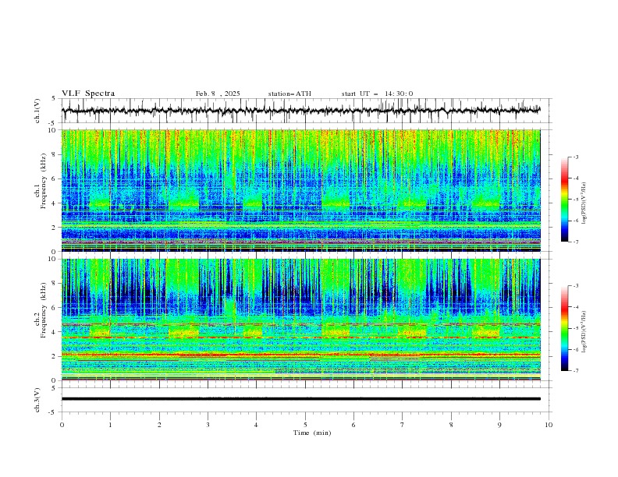Click the 'ch.1(V)' axis label

coord(37,111)
